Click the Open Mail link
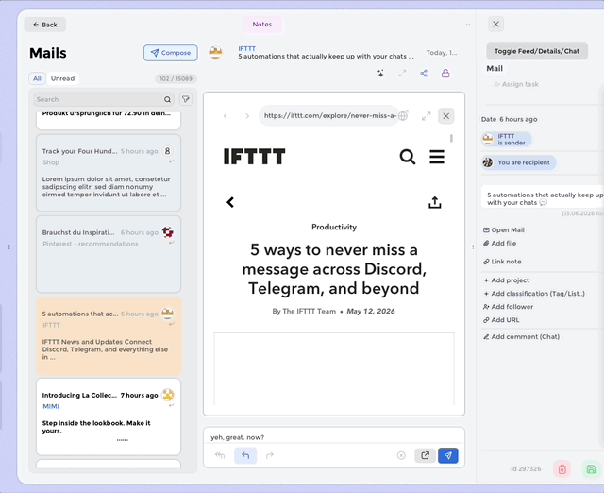Screen dimensions: 604x493 [503, 230]
